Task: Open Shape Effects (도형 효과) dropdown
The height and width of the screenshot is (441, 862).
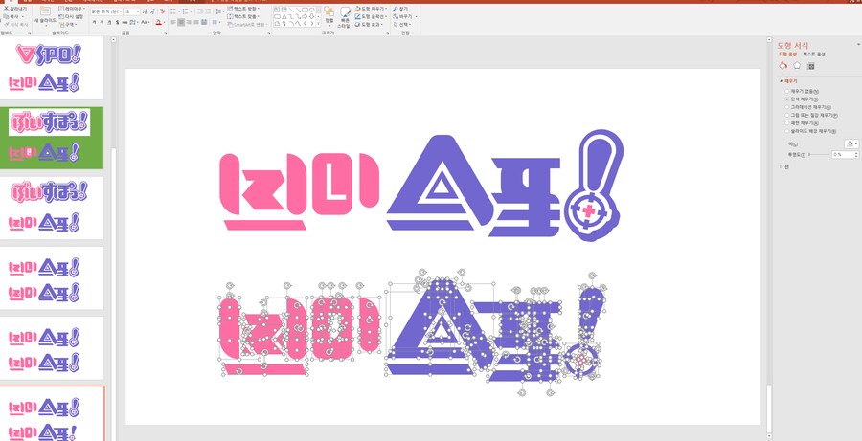Action: (x=371, y=25)
